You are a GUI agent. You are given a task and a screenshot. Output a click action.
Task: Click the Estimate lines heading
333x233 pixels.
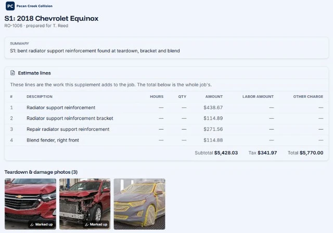(34, 73)
